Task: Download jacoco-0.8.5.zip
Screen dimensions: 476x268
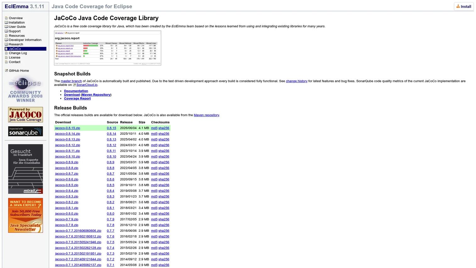Action: click(x=66, y=185)
